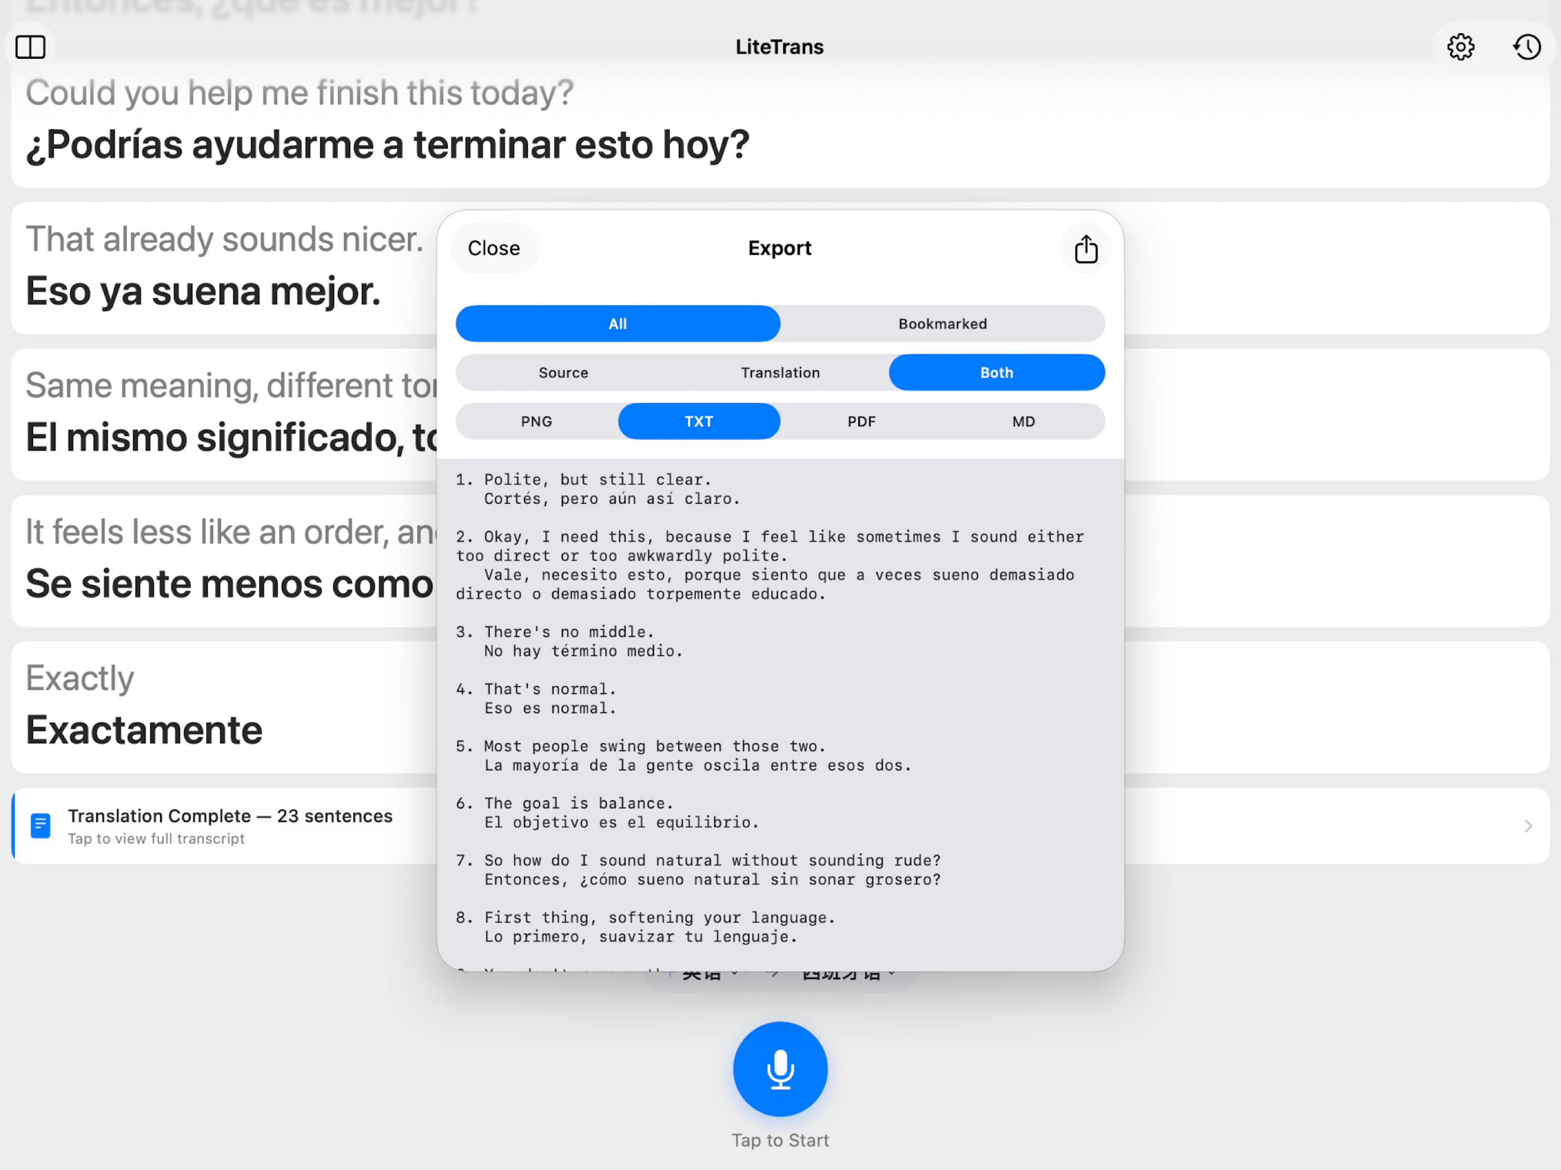Viewport: 1561px width, 1170px height.
Task: Click 'Se siente menos como' translation text
Action: [230, 584]
